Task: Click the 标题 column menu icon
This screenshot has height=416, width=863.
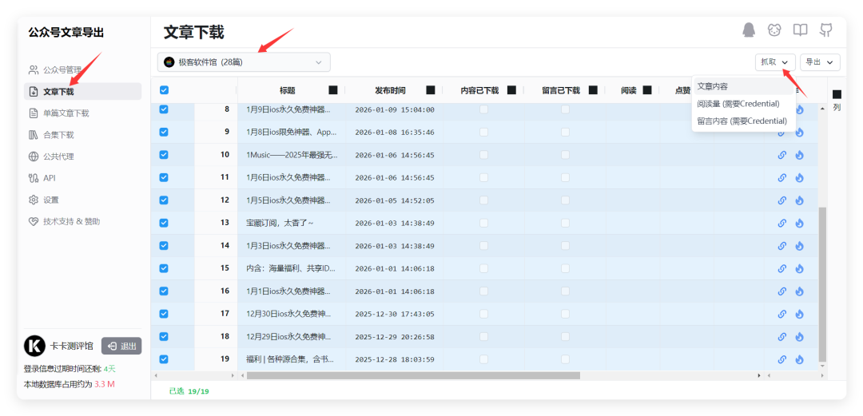Action: 333,90
